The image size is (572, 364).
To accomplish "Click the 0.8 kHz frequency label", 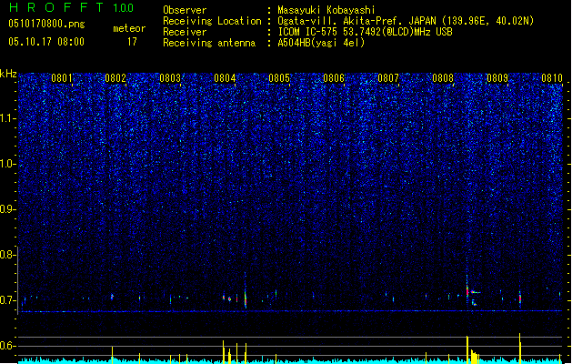I will click(8, 255).
